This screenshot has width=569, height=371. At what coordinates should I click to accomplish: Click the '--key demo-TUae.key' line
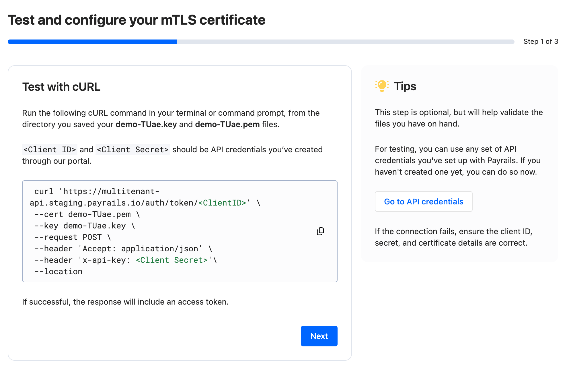tap(85, 226)
